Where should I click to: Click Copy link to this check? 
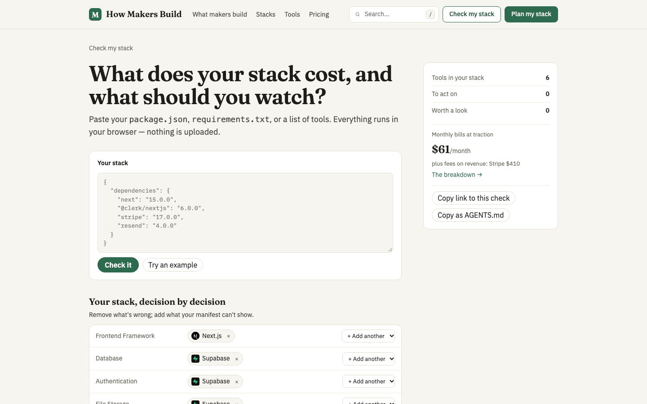[x=474, y=198]
